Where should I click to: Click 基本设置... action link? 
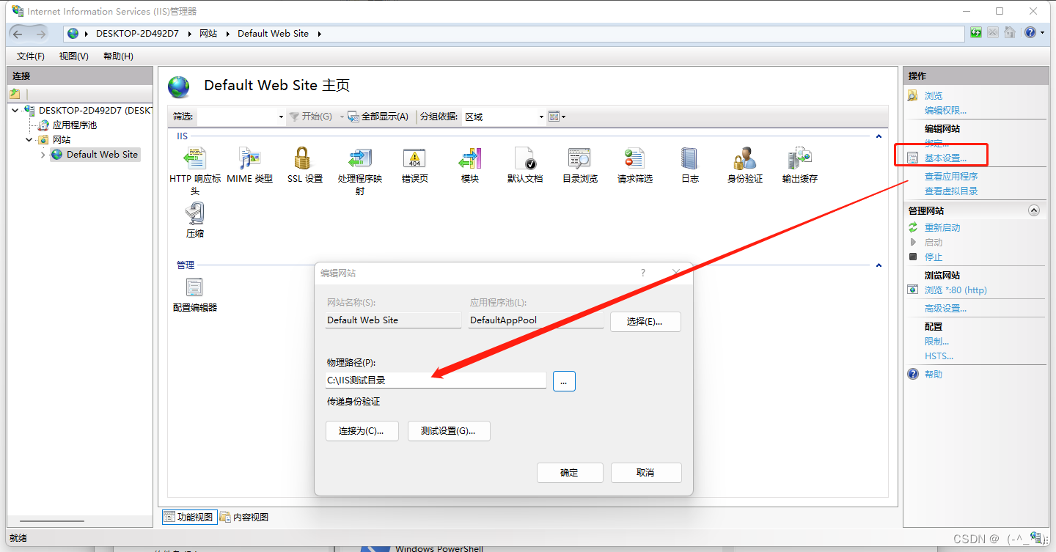[945, 158]
